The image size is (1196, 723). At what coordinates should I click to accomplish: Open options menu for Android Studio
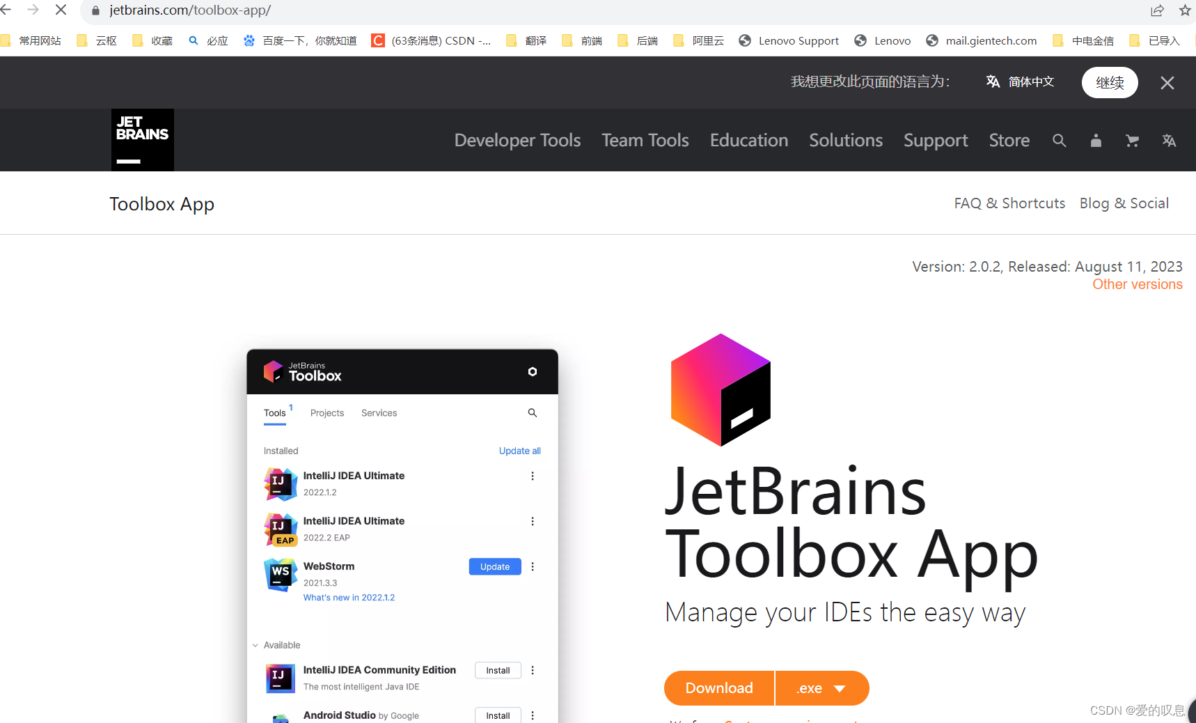533,715
